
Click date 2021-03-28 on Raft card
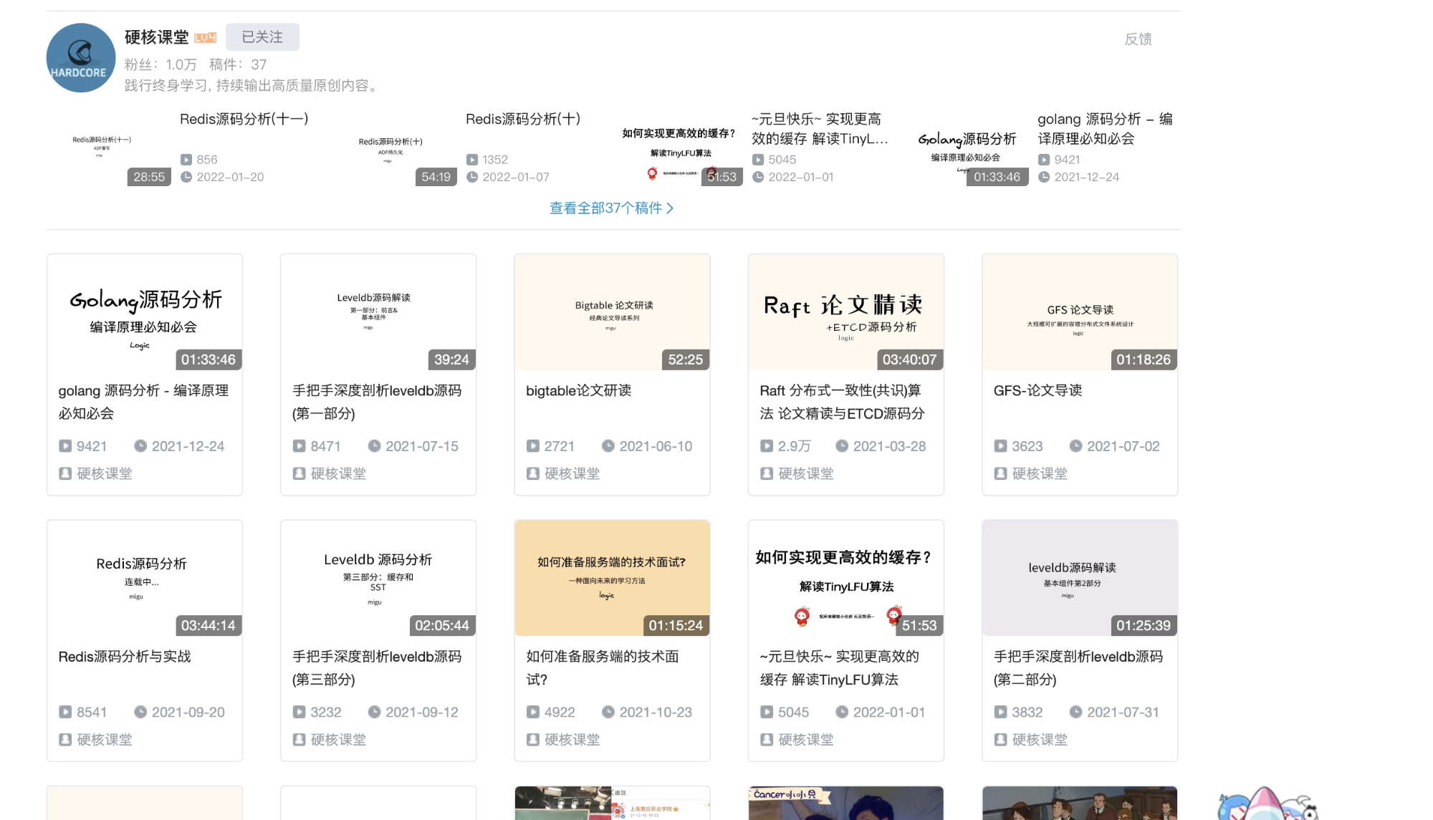point(889,446)
